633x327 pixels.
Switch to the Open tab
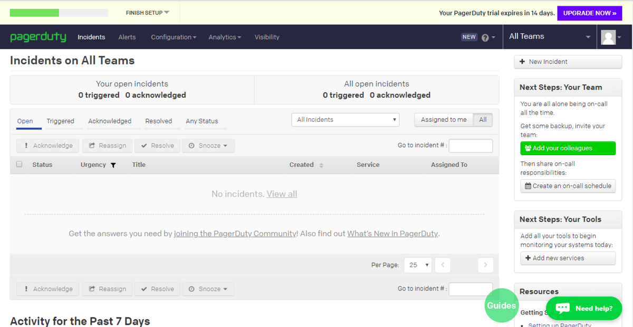(25, 121)
